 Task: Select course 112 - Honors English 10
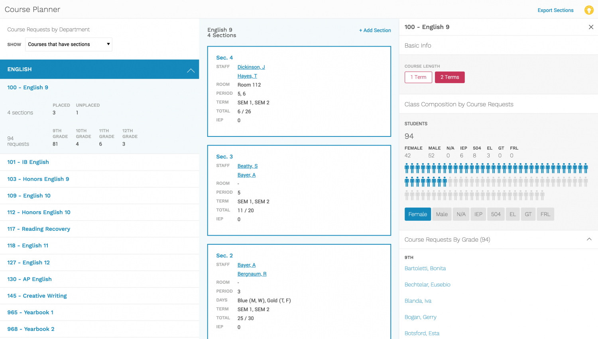[39, 212]
